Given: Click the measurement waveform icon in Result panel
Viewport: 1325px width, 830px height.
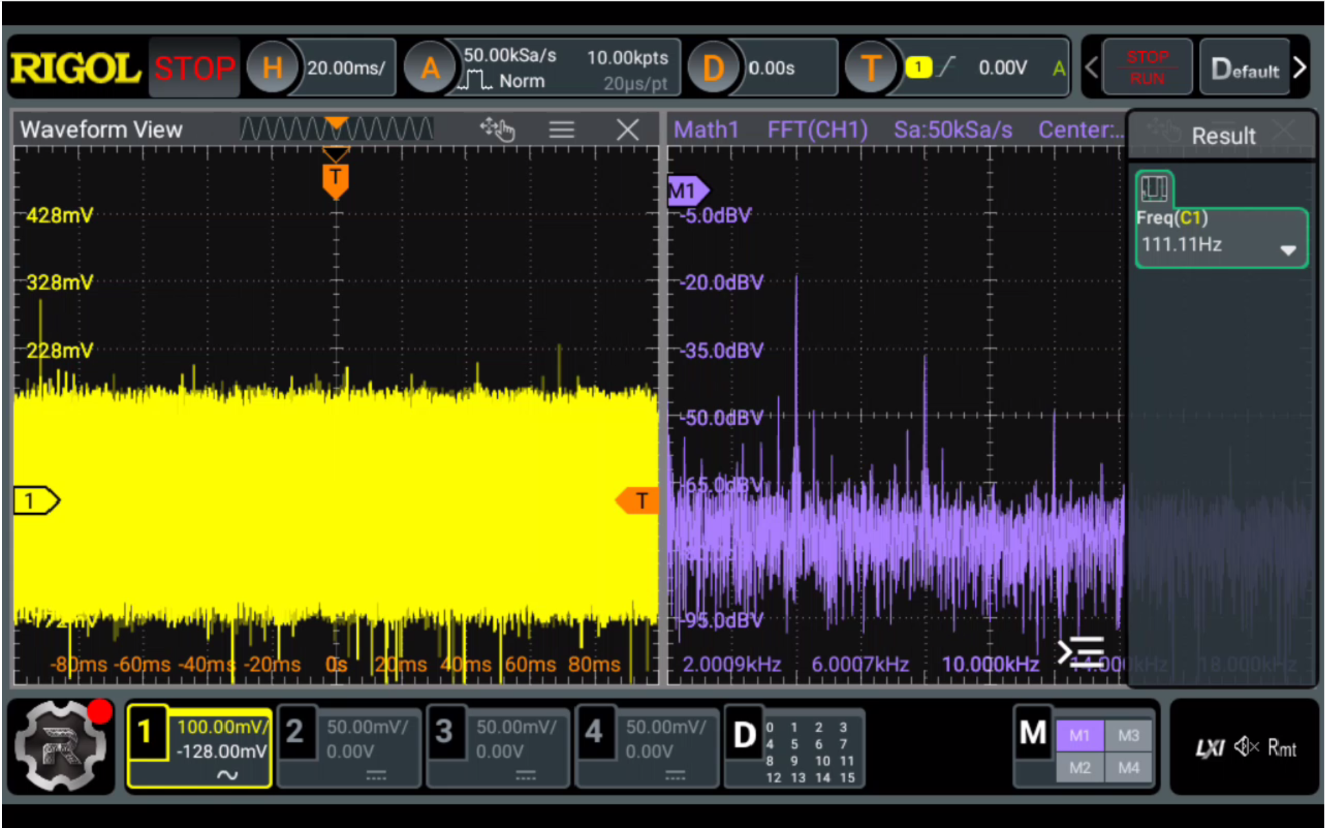Looking at the screenshot, I should click(x=1154, y=188).
